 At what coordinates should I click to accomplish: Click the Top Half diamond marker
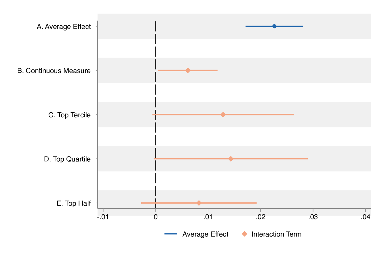pyautogui.click(x=199, y=203)
